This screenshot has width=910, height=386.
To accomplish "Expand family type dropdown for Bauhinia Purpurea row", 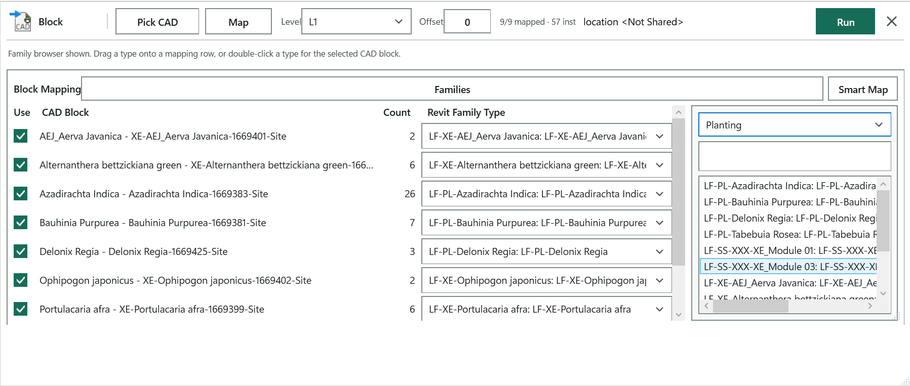I will point(659,223).
